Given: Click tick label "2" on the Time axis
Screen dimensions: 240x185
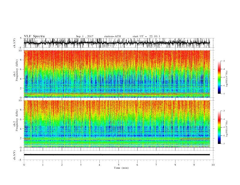Looking at the screenshot, I should point(62,165).
